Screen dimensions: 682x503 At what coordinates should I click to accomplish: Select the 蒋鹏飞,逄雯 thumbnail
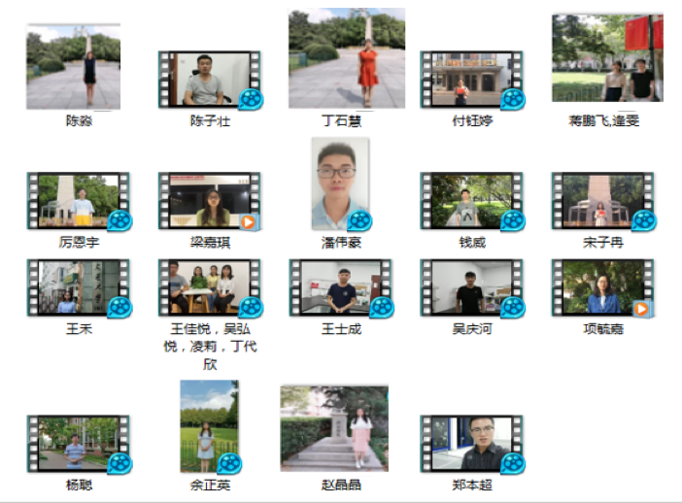[x=607, y=58]
